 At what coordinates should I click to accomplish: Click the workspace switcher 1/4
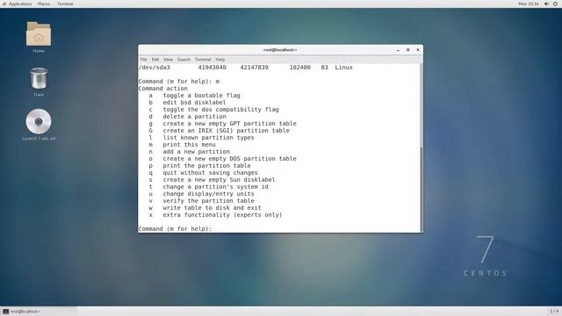pyautogui.click(x=554, y=311)
